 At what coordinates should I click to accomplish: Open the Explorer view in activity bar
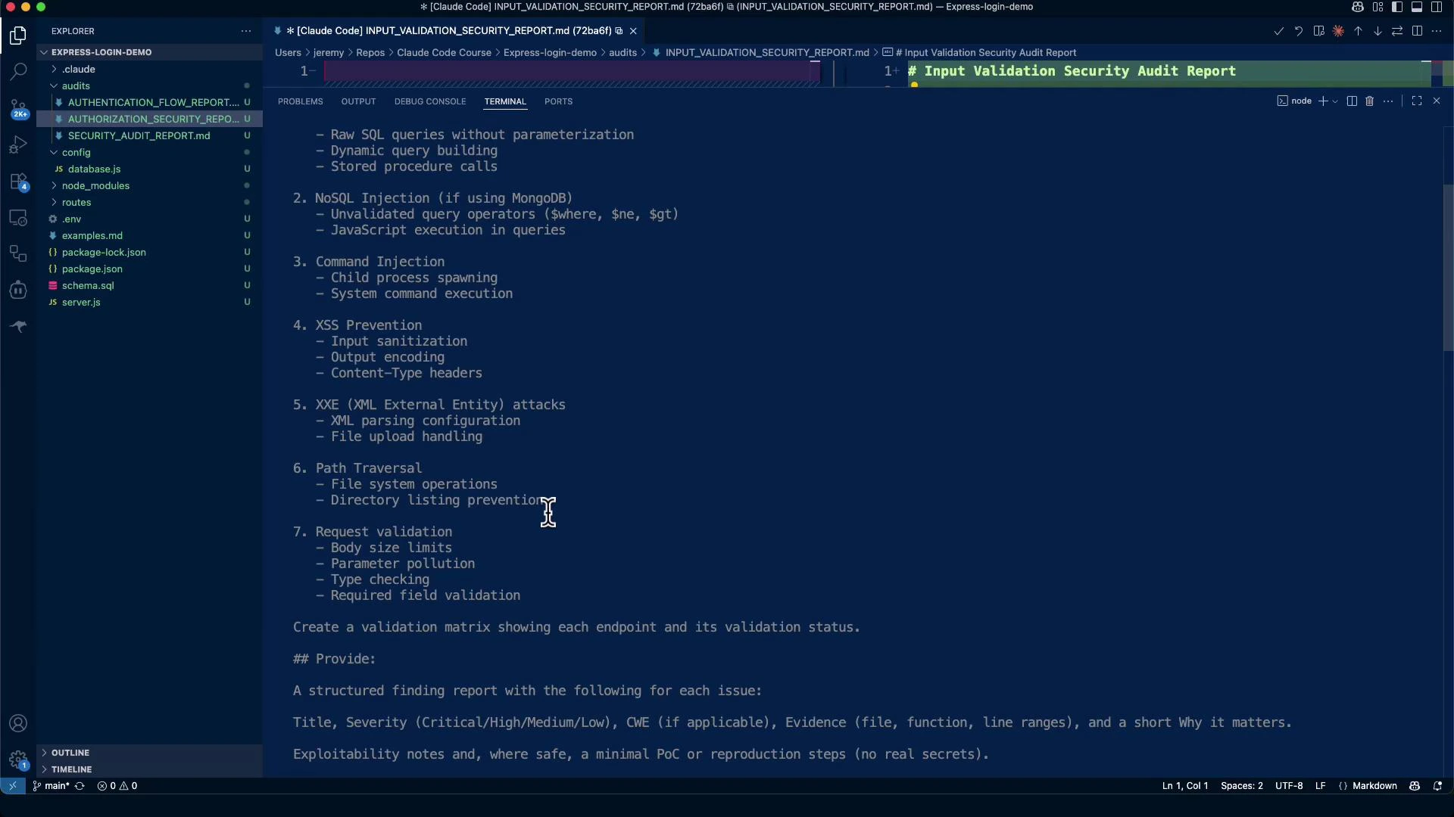tap(18, 36)
